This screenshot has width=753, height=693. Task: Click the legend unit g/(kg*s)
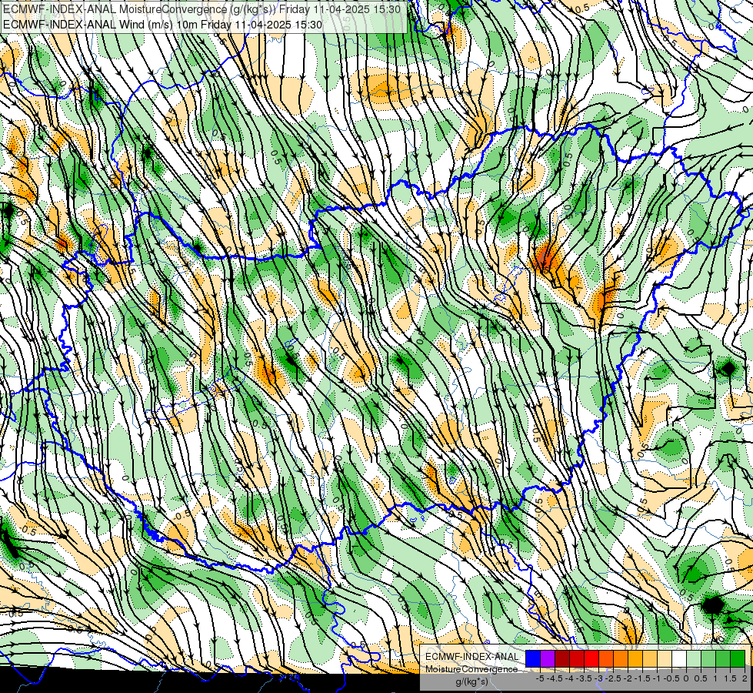click(x=472, y=682)
